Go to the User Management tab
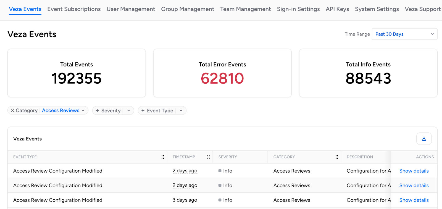The image size is (442, 209). 131,9
